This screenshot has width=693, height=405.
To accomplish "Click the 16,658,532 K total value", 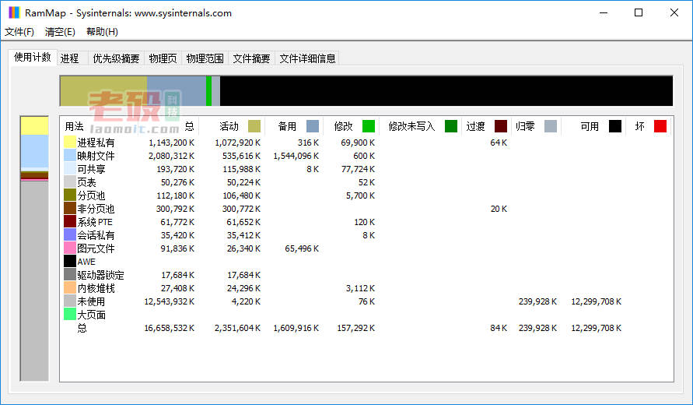I will [x=170, y=329].
